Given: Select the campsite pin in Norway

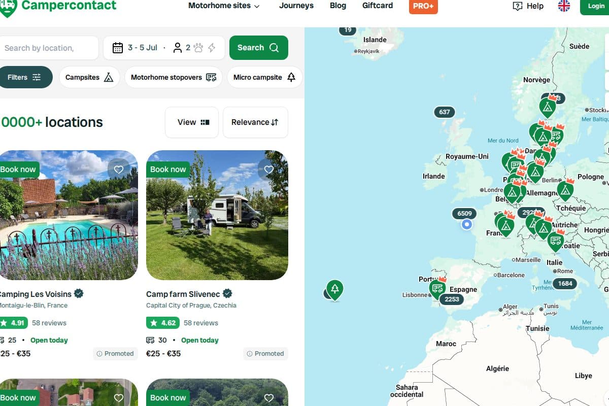Looking at the screenshot, I should [548, 107].
